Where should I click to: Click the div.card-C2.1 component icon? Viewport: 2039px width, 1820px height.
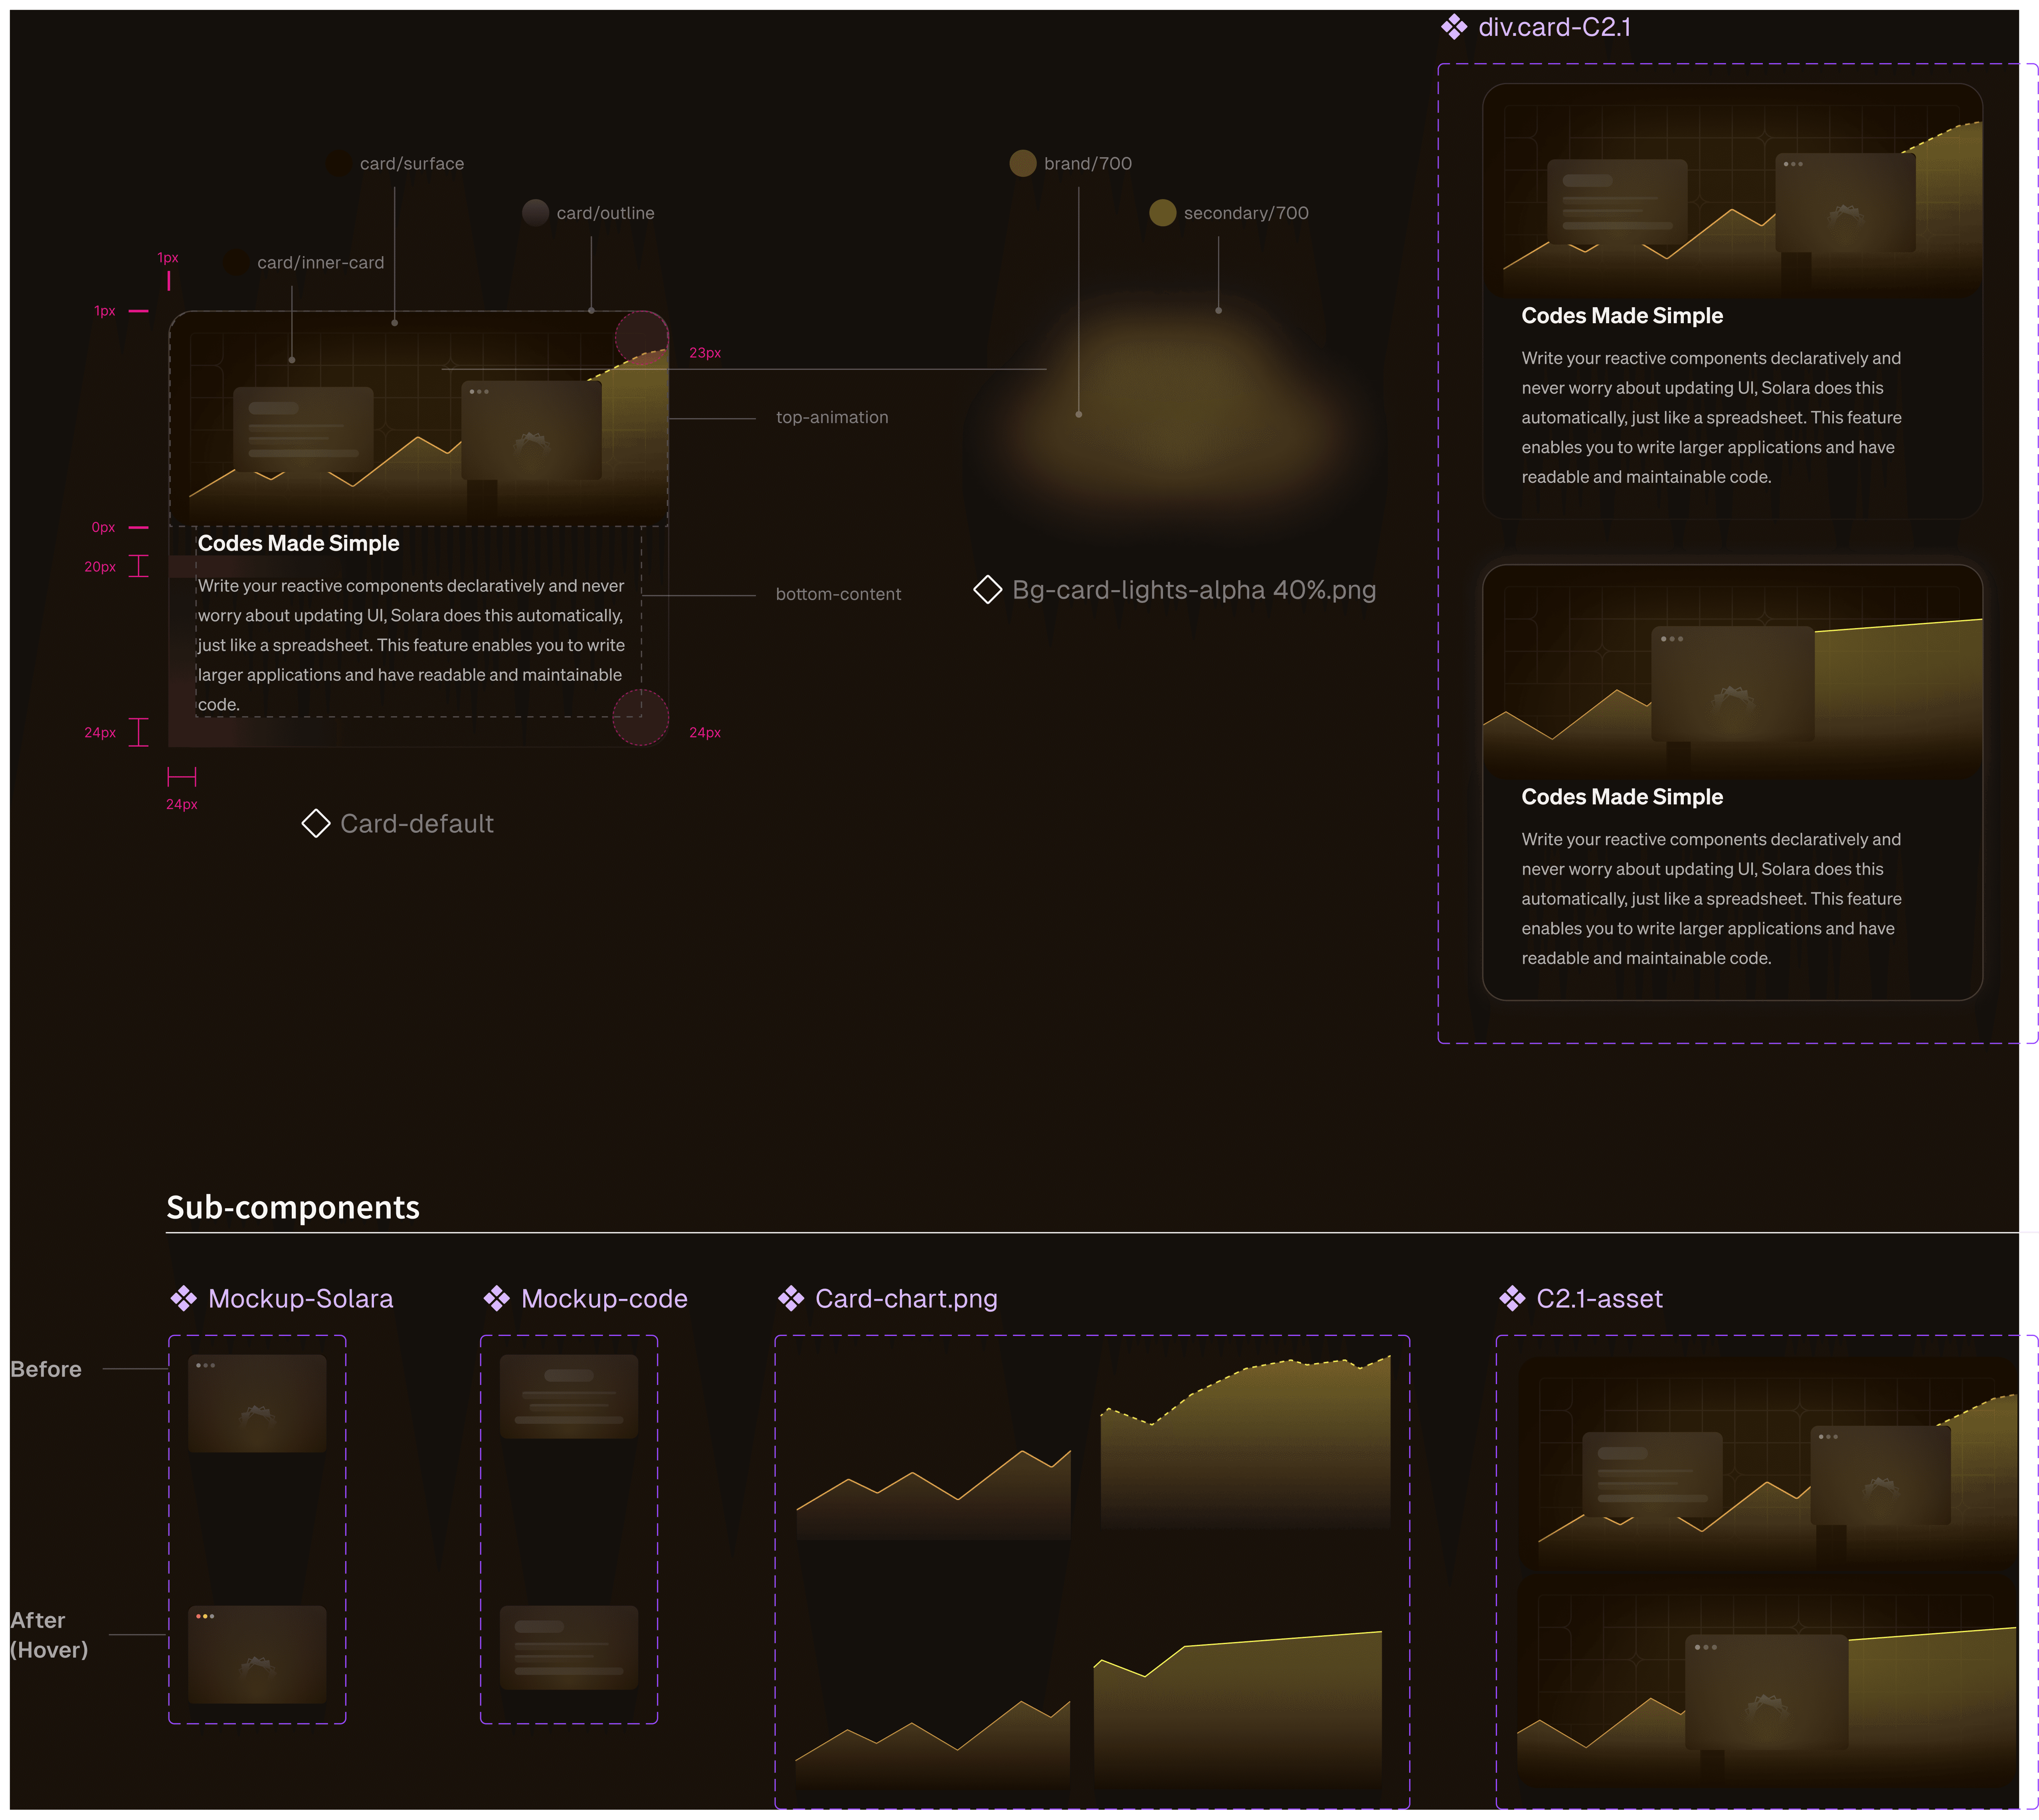(1453, 27)
